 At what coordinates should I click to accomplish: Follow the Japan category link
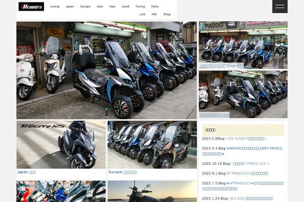pos(26,172)
